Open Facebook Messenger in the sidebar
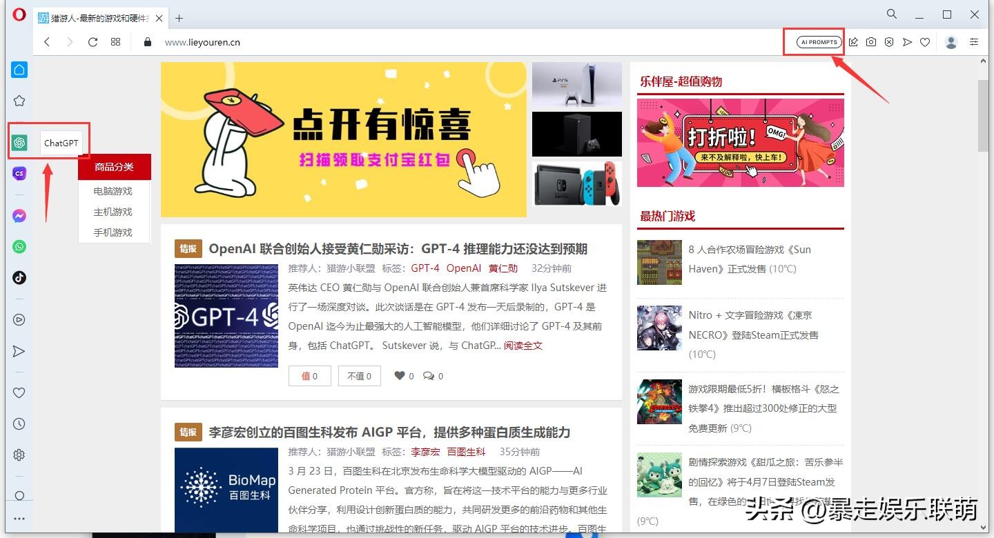Viewport: 994px width, 538px height. [x=19, y=215]
